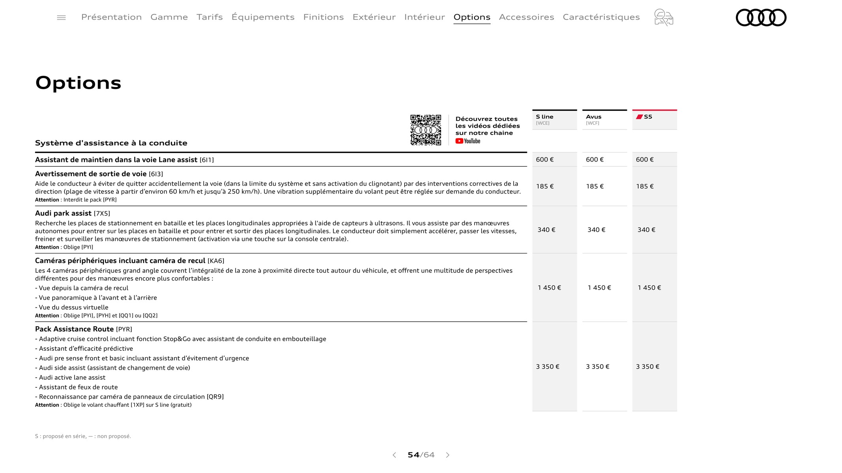Open the Finitions tab
This screenshot has height=473, width=842.
click(323, 17)
